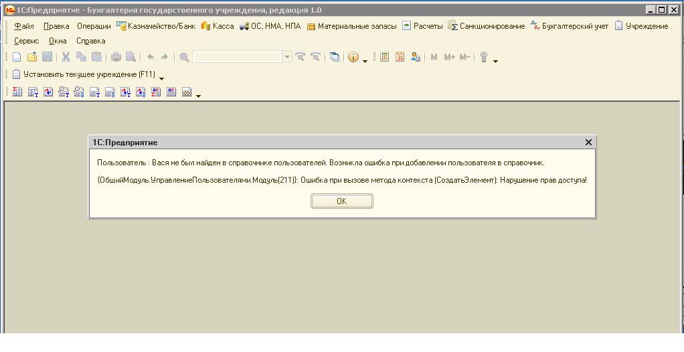Click the user with padlock icon

(415, 57)
